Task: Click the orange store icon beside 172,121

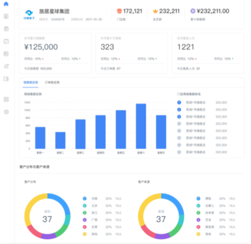Action: click(119, 11)
